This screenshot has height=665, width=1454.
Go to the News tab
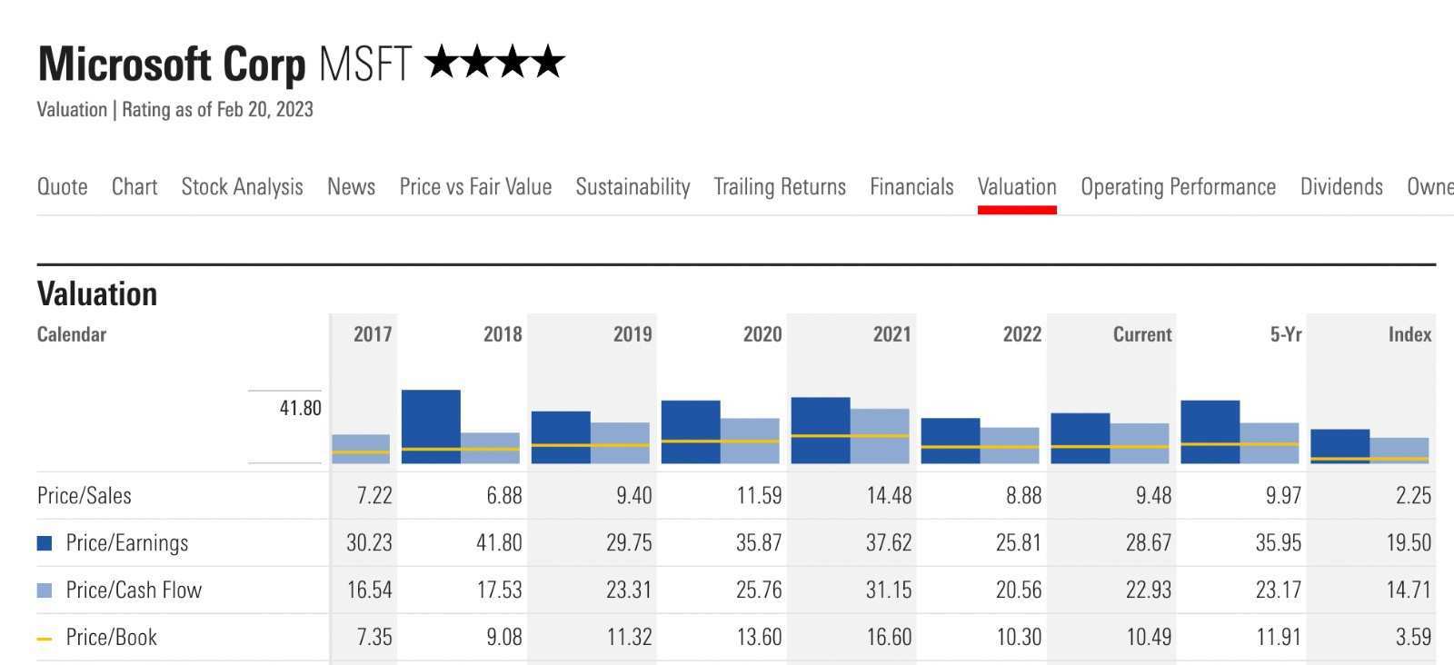point(352,187)
